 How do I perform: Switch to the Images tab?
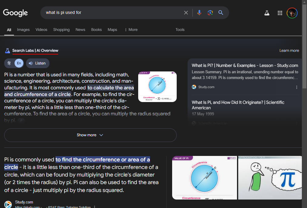point(23,30)
